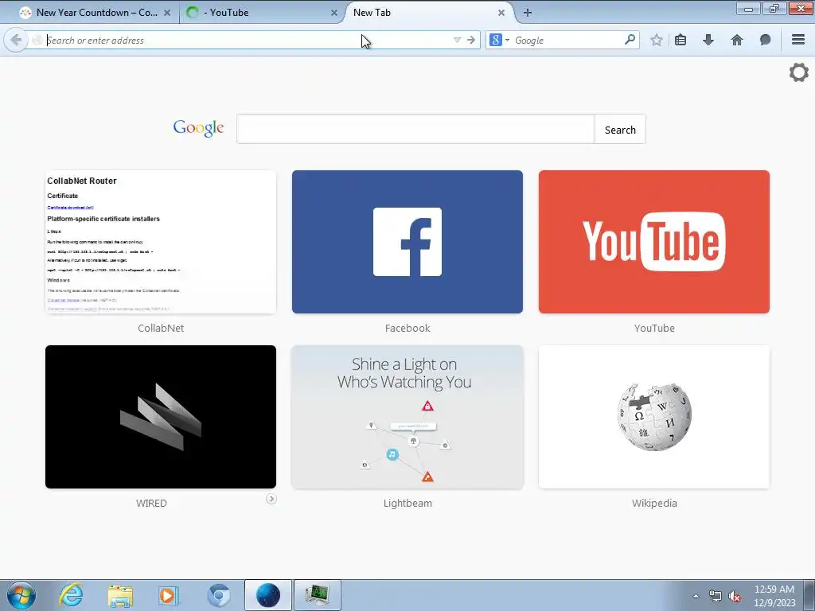Switch to the YouTube tab
The height and width of the screenshot is (611, 815).
(x=259, y=13)
